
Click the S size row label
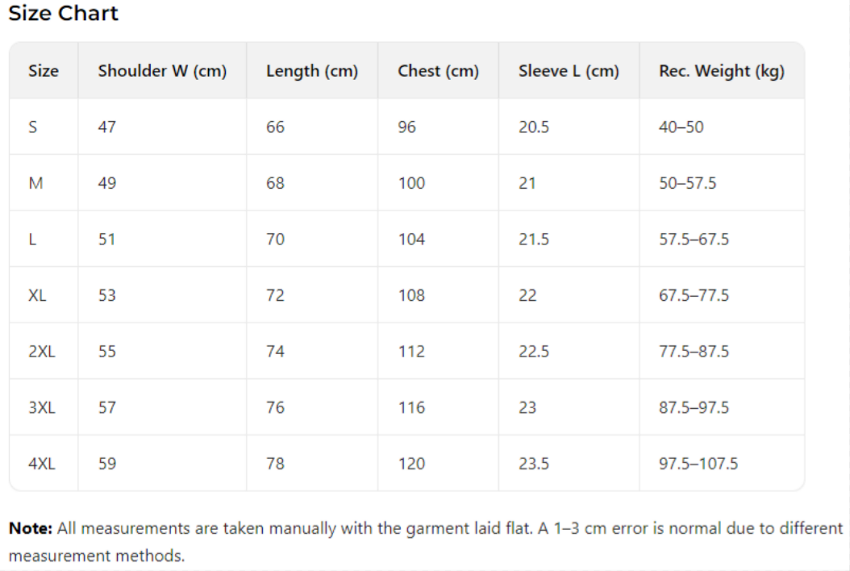click(x=33, y=127)
